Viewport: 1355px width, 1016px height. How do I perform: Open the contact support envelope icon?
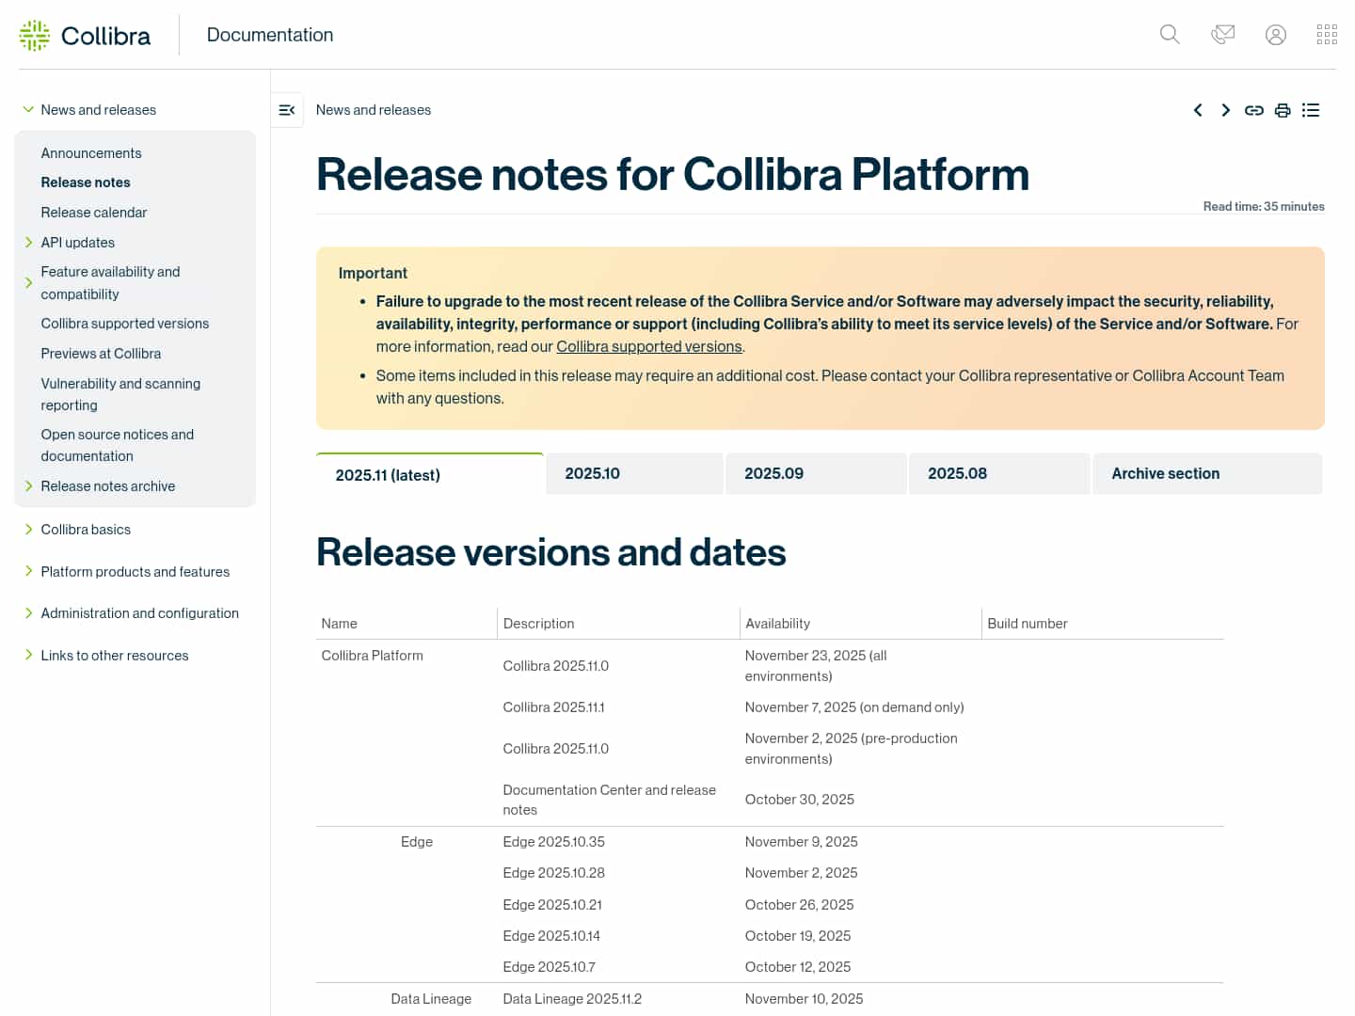point(1222,35)
